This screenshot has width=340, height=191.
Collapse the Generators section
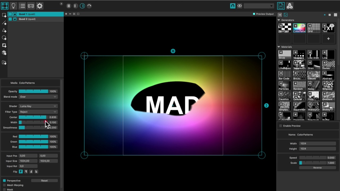[279, 20]
